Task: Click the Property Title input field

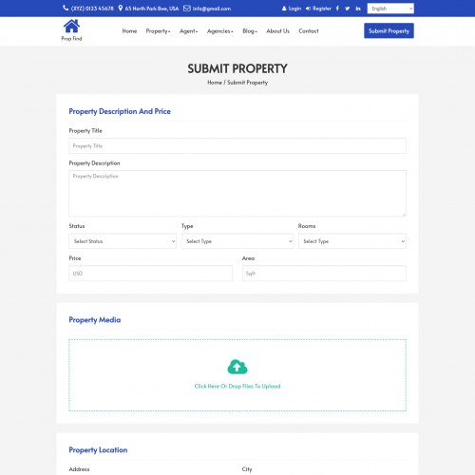Action: (237, 146)
